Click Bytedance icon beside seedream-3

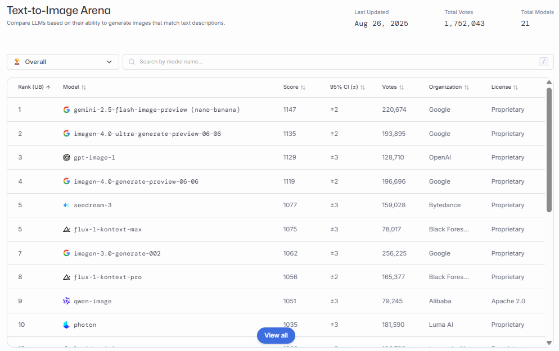tap(66, 205)
